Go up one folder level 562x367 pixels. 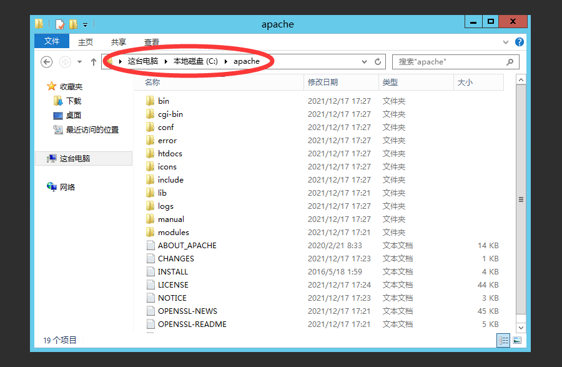pos(94,62)
